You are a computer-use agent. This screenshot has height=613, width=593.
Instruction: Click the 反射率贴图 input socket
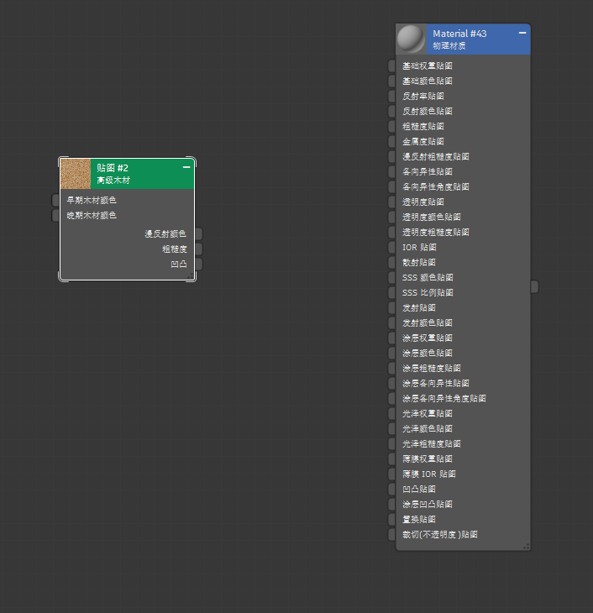tap(391, 97)
